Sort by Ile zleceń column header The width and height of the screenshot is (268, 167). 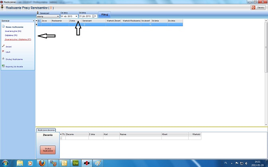(x=146, y=21)
